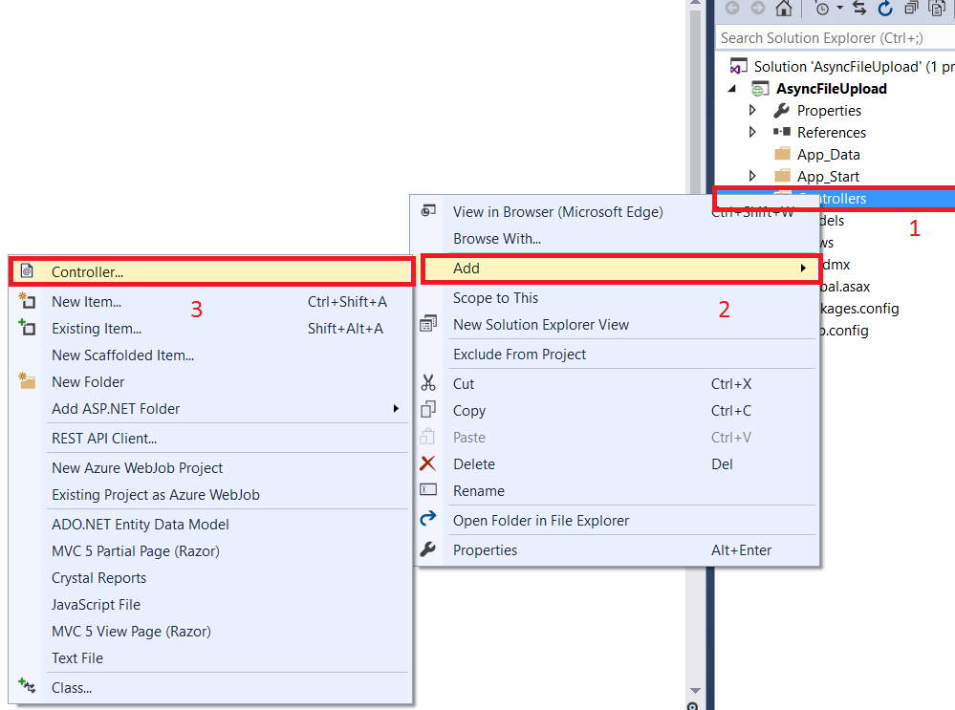Open the Add submenu

point(619,269)
